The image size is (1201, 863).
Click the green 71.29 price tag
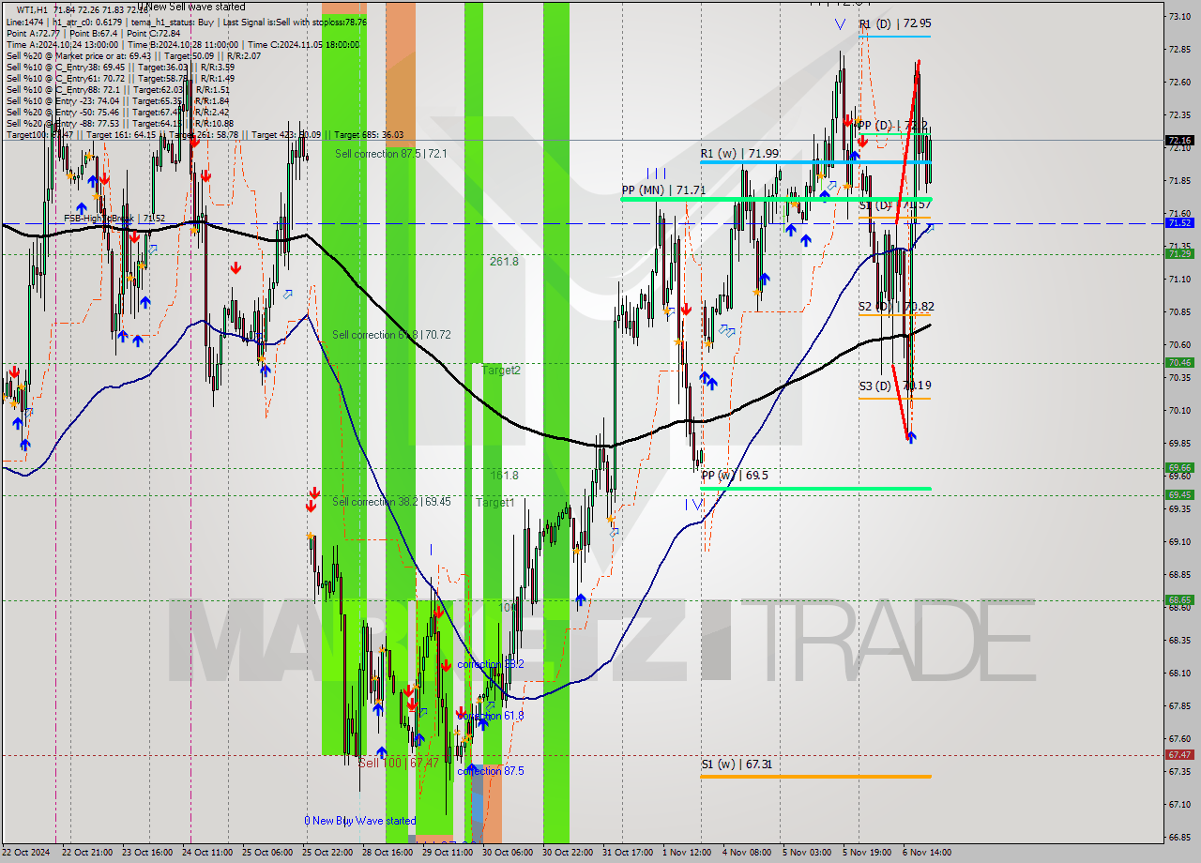tap(1179, 253)
